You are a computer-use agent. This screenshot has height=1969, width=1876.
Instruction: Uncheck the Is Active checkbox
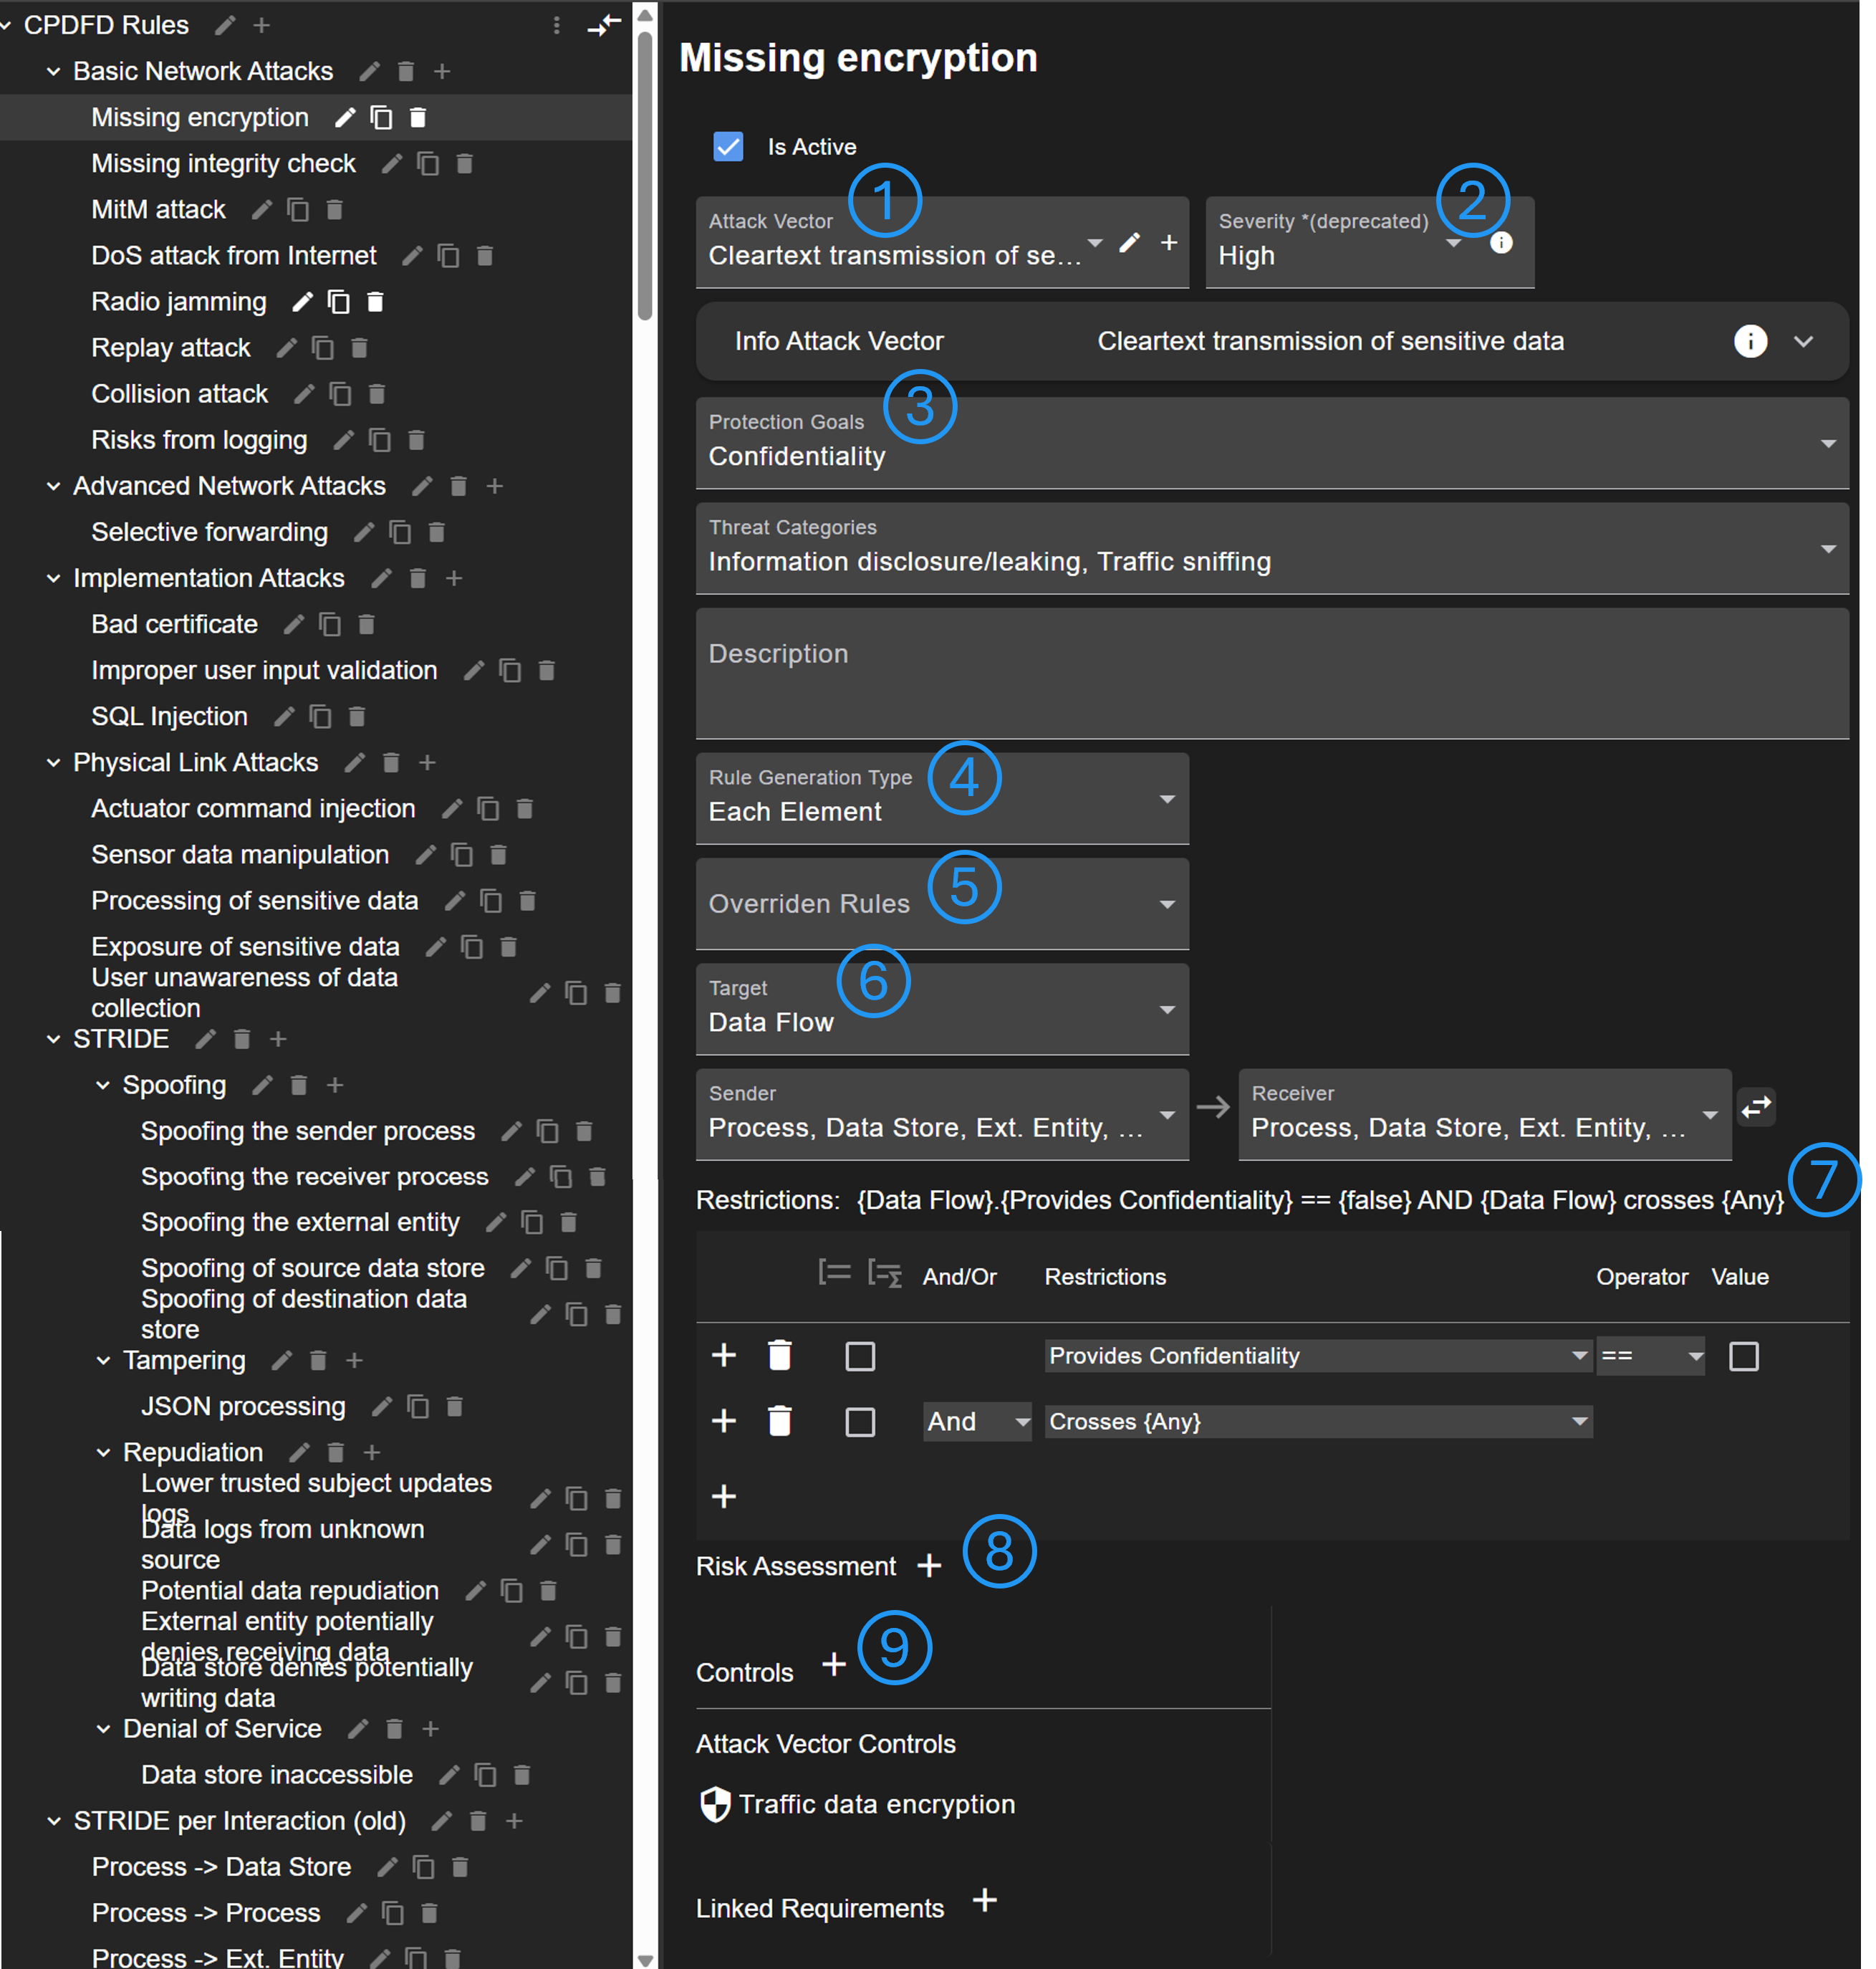(728, 147)
